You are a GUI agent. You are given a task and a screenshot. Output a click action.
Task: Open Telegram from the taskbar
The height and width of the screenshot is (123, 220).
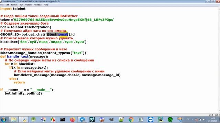click(82, 120)
